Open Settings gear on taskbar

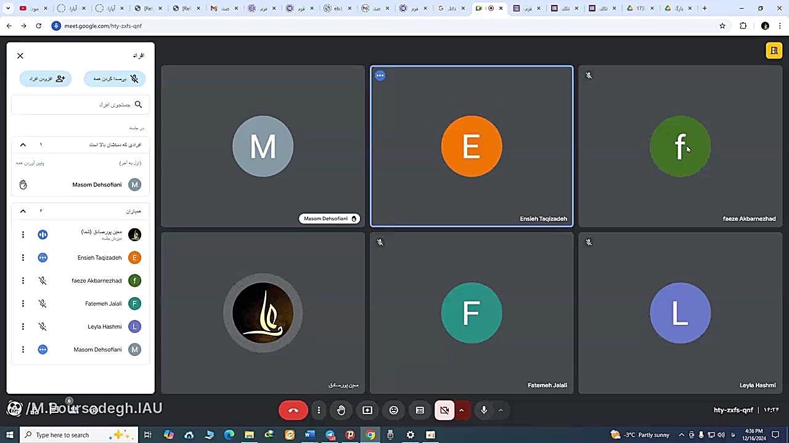click(x=411, y=435)
